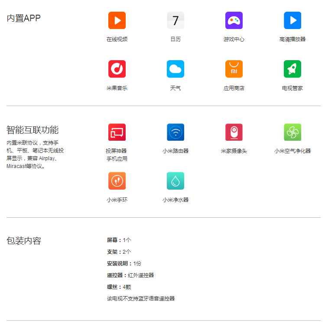325x326 pixels.
Task: Click the 智能互联功能 section heading
Action: pos(32,130)
